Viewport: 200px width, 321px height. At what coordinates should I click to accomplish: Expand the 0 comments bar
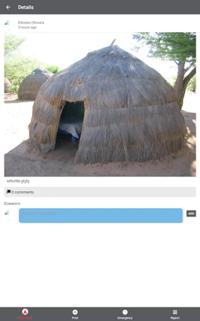[100, 192]
